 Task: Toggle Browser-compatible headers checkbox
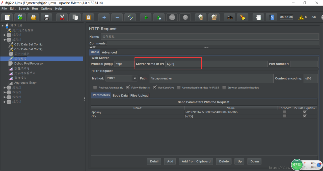point(224,88)
